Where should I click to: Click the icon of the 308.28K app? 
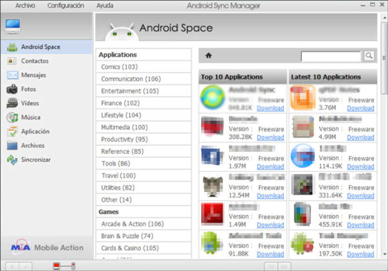[212, 126]
